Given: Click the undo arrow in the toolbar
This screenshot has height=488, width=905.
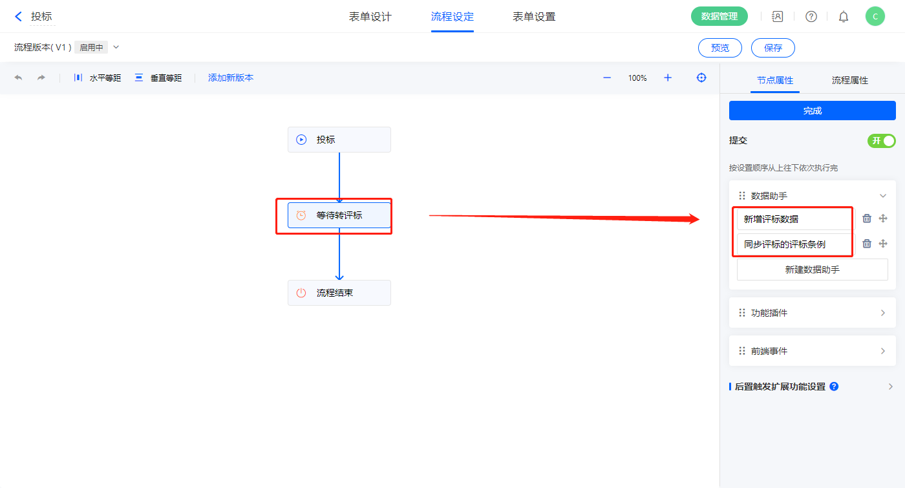Looking at the screenshot, I should (18, 78).
